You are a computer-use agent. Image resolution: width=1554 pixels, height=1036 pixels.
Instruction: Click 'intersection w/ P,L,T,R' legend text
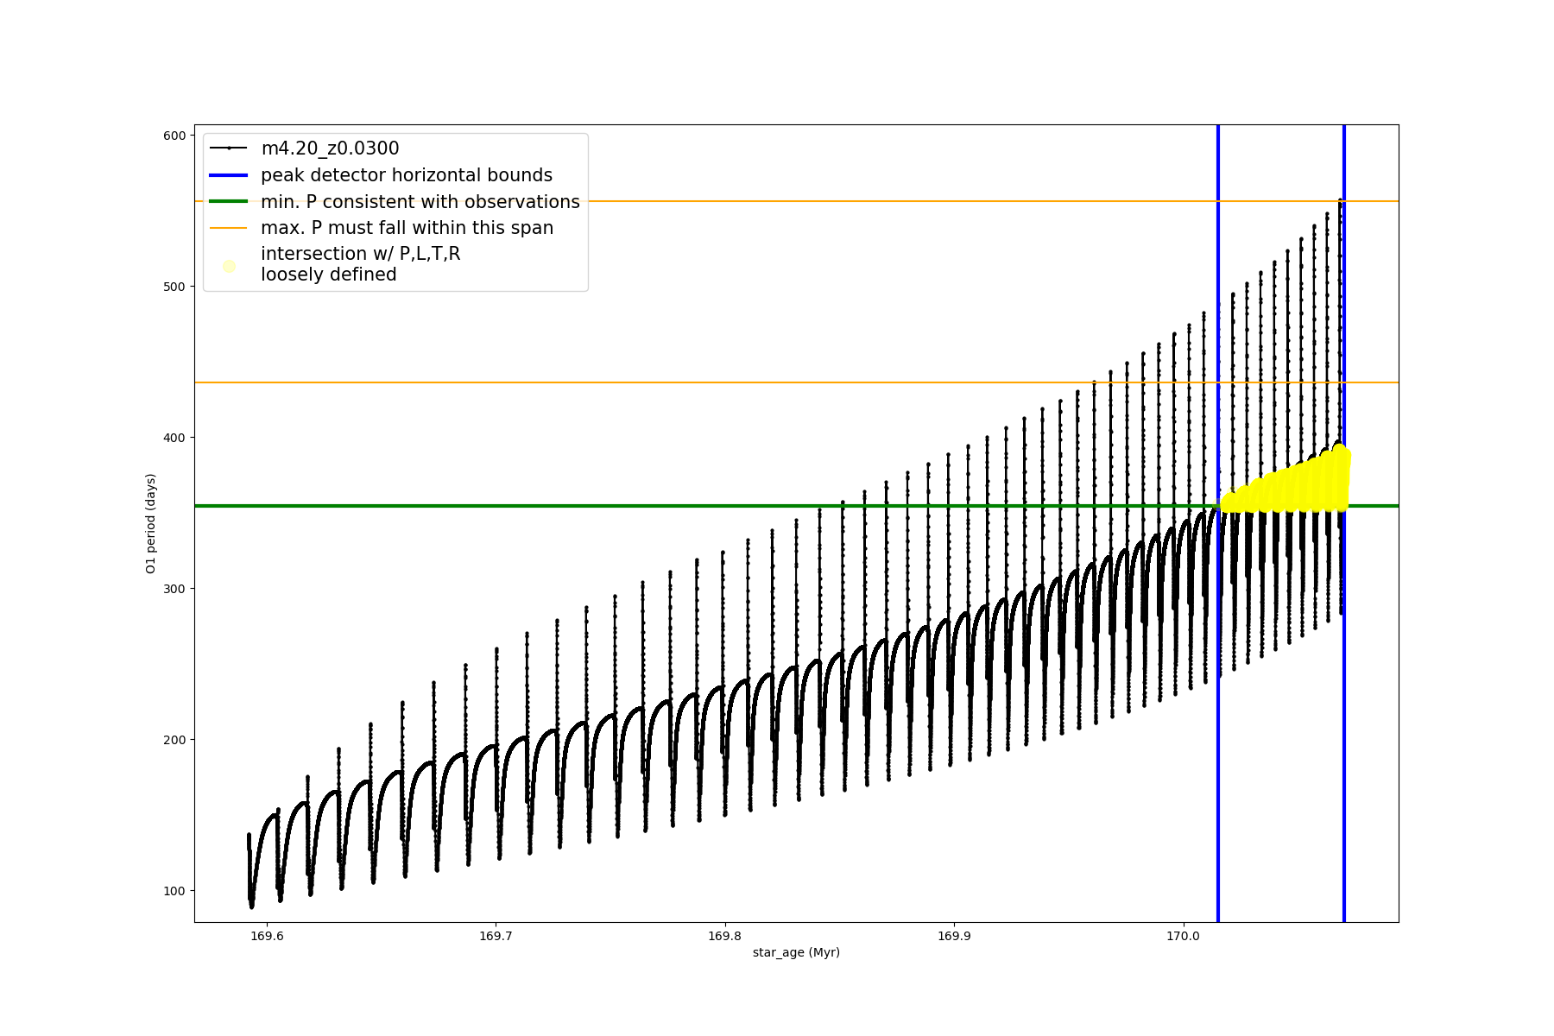[360, 254]
